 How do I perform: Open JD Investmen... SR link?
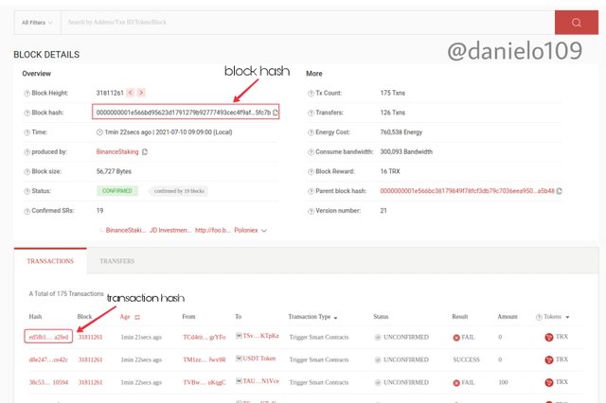pyautogui.click(x=170, y=230)
